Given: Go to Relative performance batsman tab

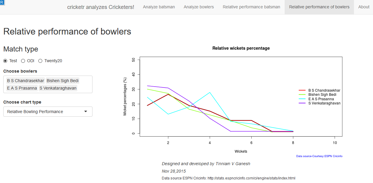Looking at the screenshot, I should click(x=251, y=7).
